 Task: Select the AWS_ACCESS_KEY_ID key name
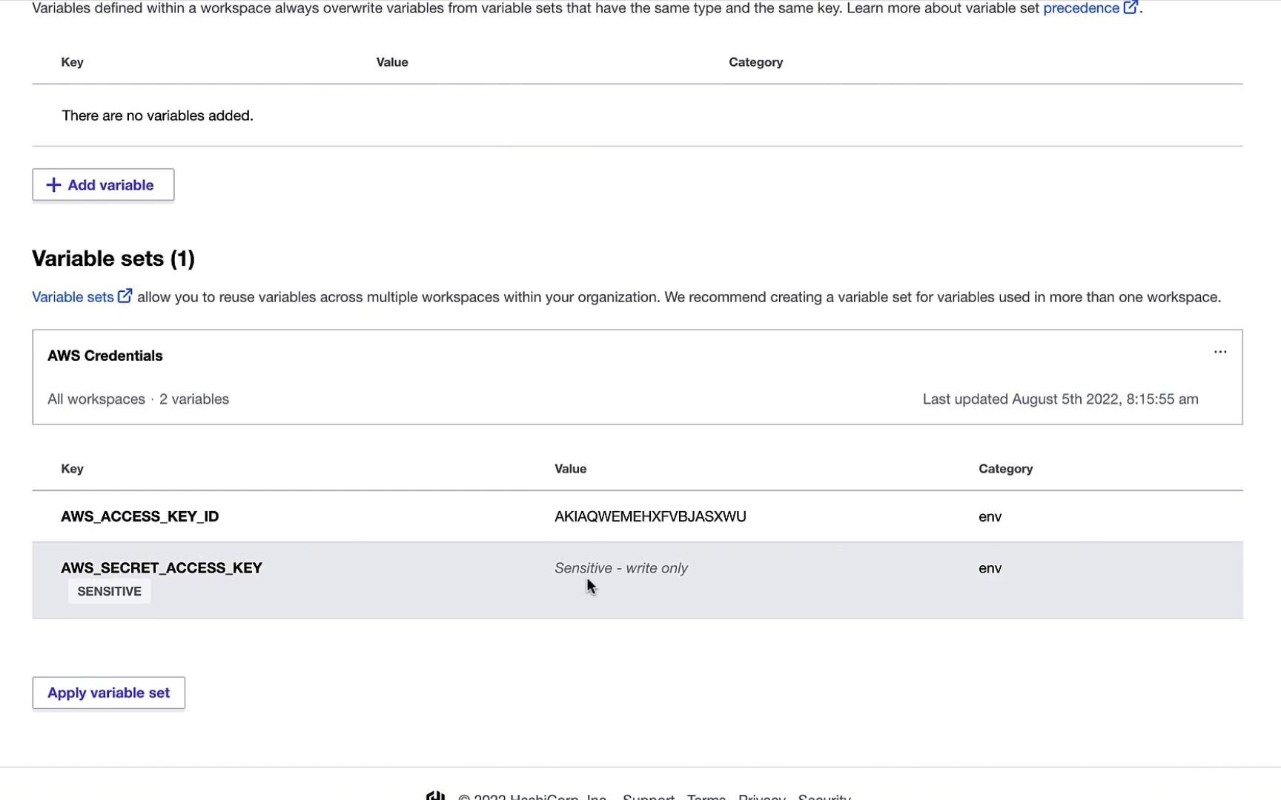pyautogui.click(x=139, y=516)
